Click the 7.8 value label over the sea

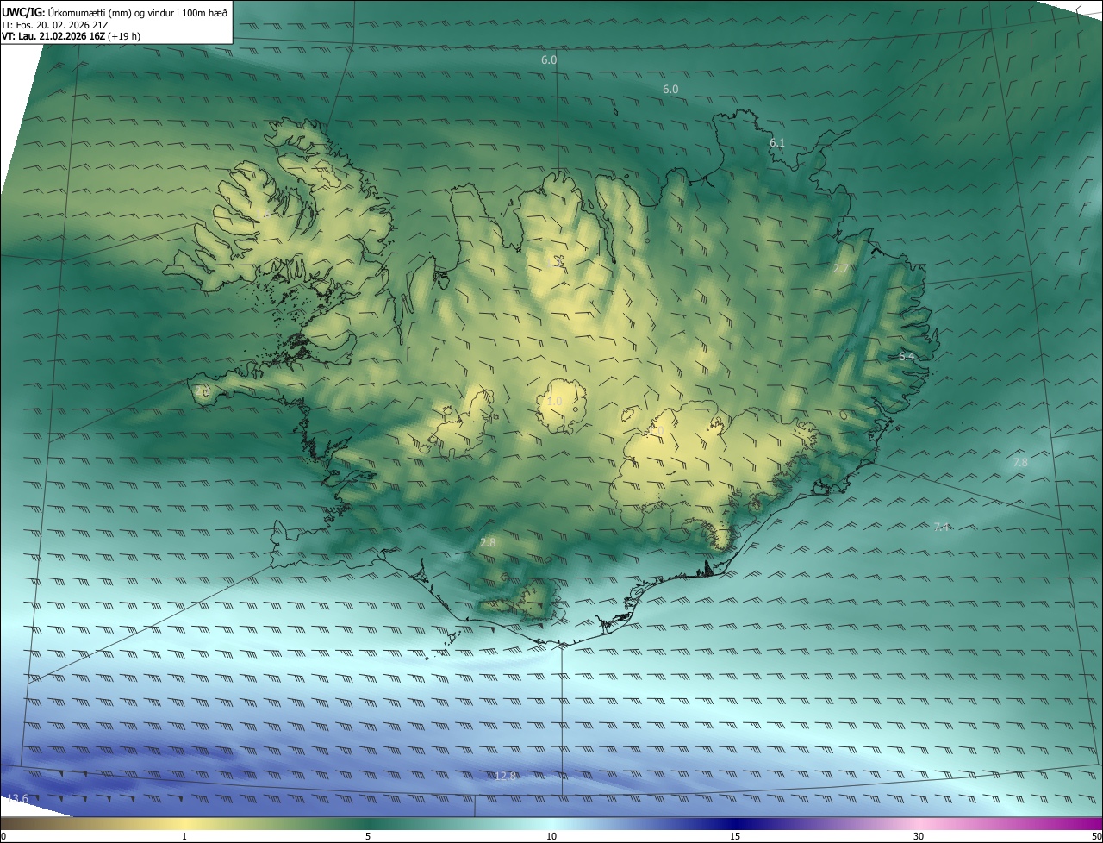click(x=1020, y=463)
